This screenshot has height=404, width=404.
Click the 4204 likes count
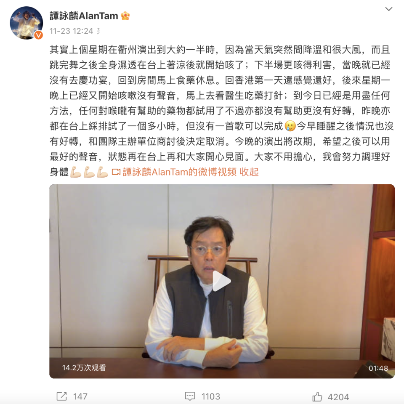click(338, 397)
